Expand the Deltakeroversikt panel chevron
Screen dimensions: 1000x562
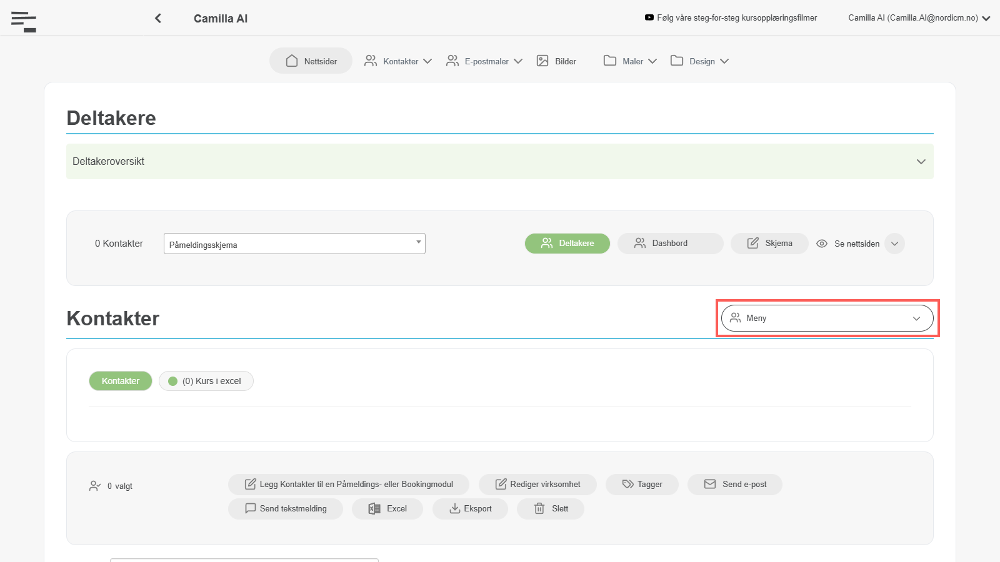(921, 162)
